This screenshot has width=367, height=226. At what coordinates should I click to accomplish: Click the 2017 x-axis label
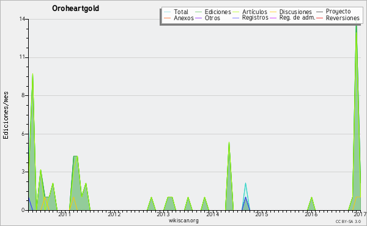pyautogui.click(x=360, y=214)
